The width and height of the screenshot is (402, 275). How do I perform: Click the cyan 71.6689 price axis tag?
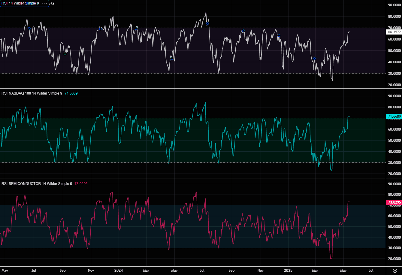(394, 116)
